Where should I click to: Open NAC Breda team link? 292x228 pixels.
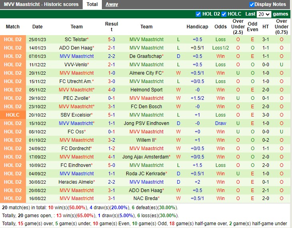146,198
